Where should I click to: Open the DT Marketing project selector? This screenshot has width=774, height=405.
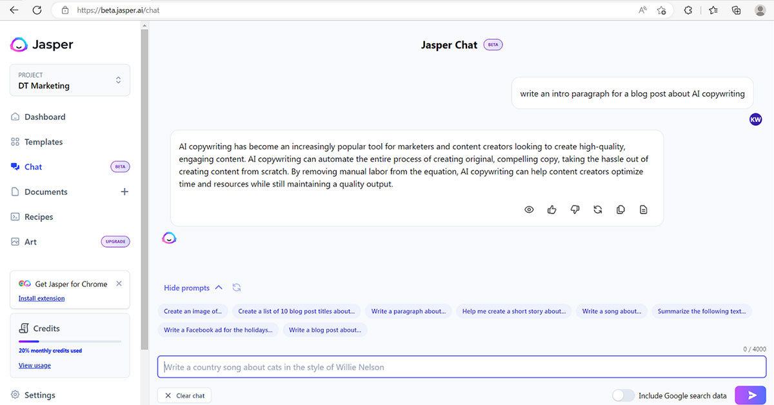(x=70, y=80)
